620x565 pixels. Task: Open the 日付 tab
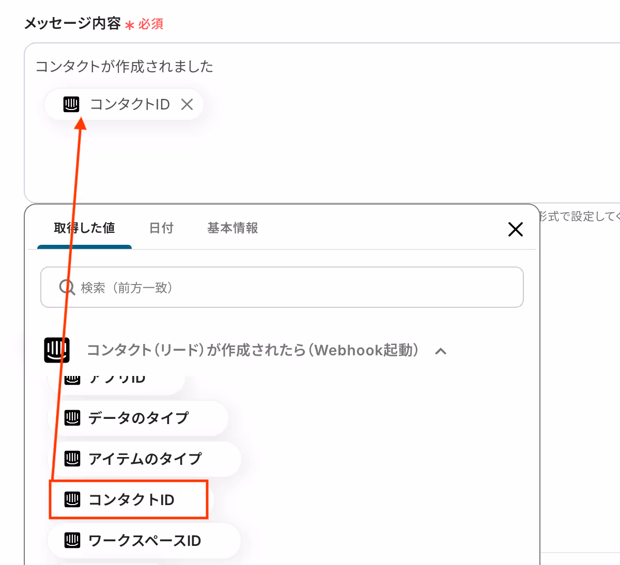[161, 228]
